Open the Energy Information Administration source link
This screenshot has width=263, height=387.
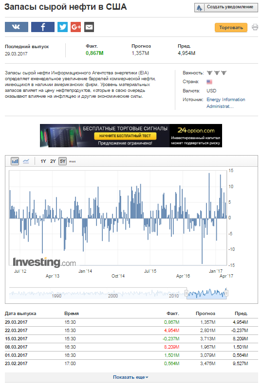click(x=225, y=103)
